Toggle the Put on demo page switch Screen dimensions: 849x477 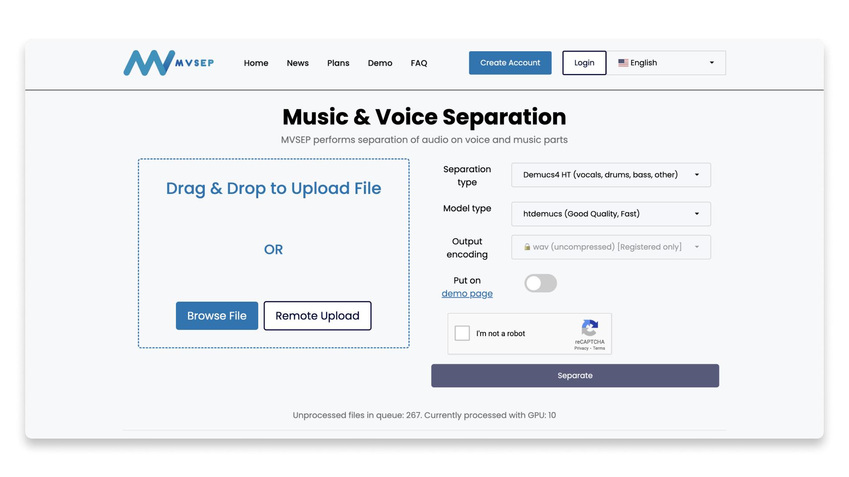tap(540, 283)
